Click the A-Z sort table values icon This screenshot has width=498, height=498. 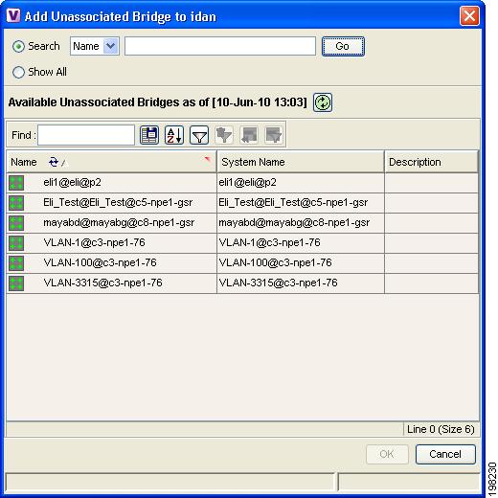pos(174,135)
